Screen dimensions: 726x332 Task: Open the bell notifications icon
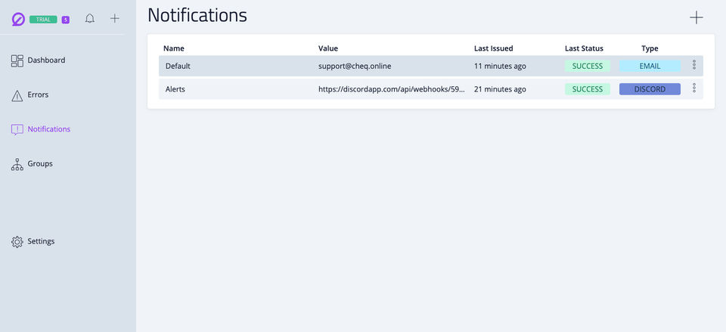pyautogui.click(x=90, y=19)
